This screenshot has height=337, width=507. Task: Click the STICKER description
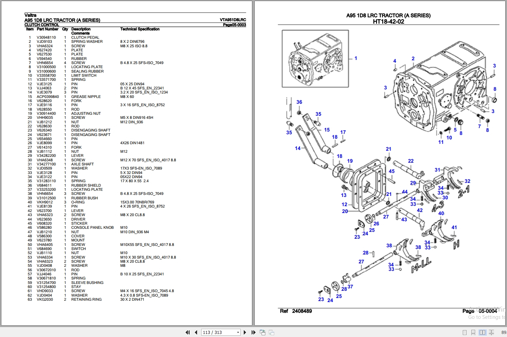(x=79, y=223)
